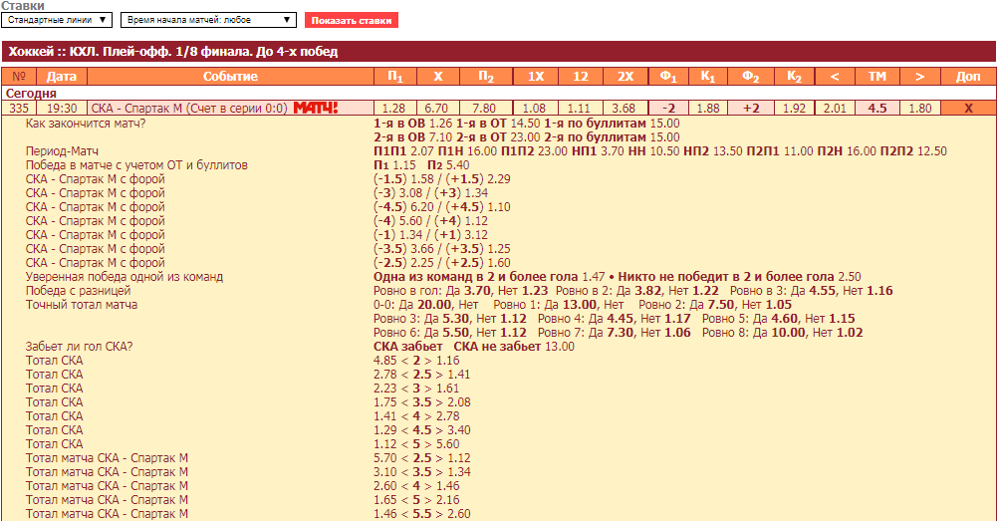The width and height of the screenshot is (999, 521).
Task: Click the К2 handicap odds 1.92
Action: click(794, 108)
